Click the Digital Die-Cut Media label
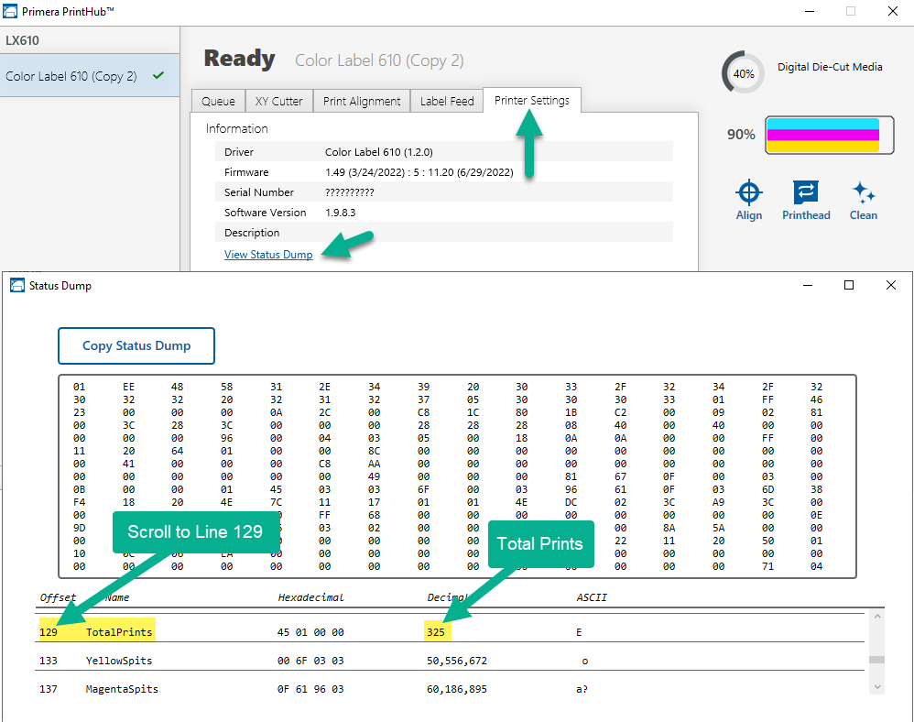The height and width of the screenshot is (722, 914). tap(830, 67)
